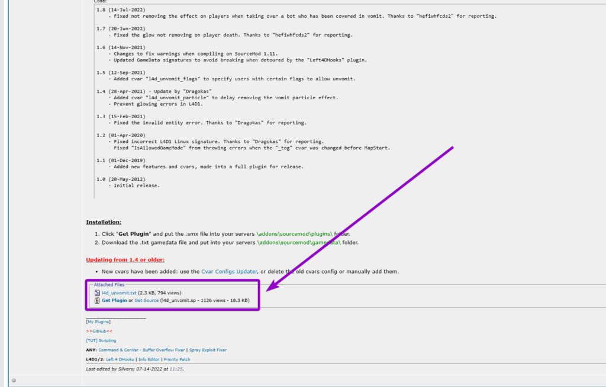
Task: Open the [TUT] Scripting tutorial link
Action: coord(101,340)
